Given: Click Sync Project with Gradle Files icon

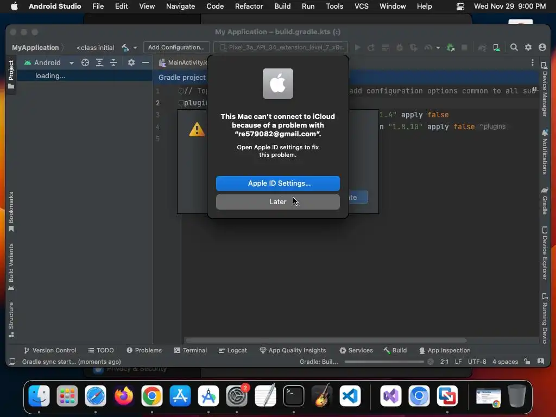Looking at the screenshot, I should [482, 48].
